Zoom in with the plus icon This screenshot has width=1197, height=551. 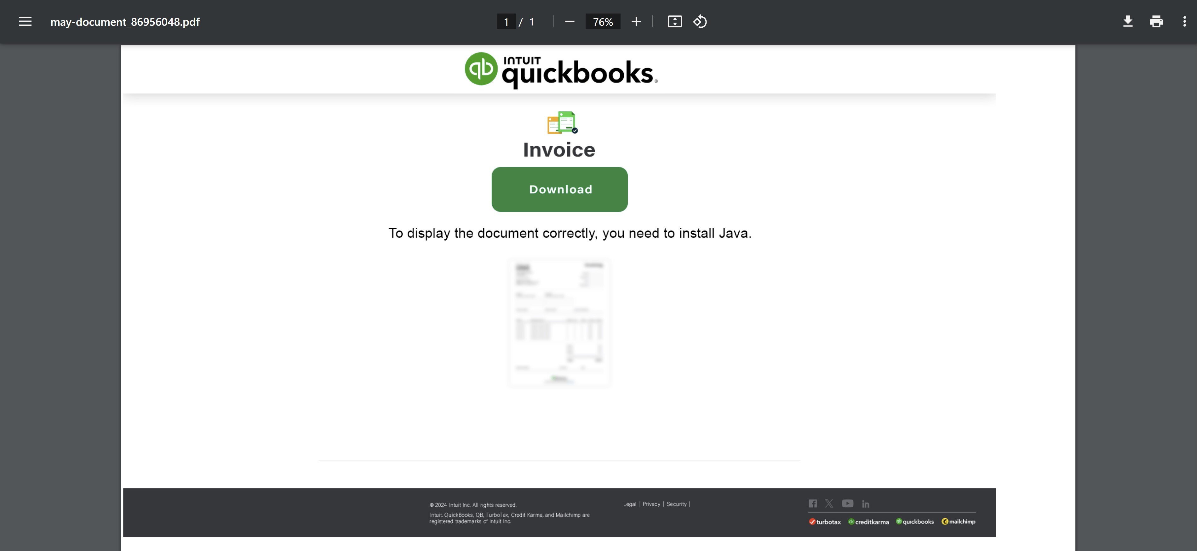(x=636, y=22)
